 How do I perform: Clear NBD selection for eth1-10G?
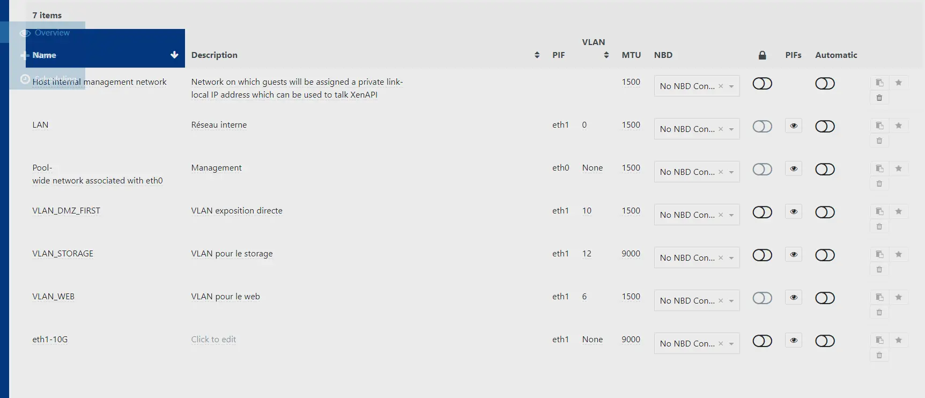(x=721, y=343)
